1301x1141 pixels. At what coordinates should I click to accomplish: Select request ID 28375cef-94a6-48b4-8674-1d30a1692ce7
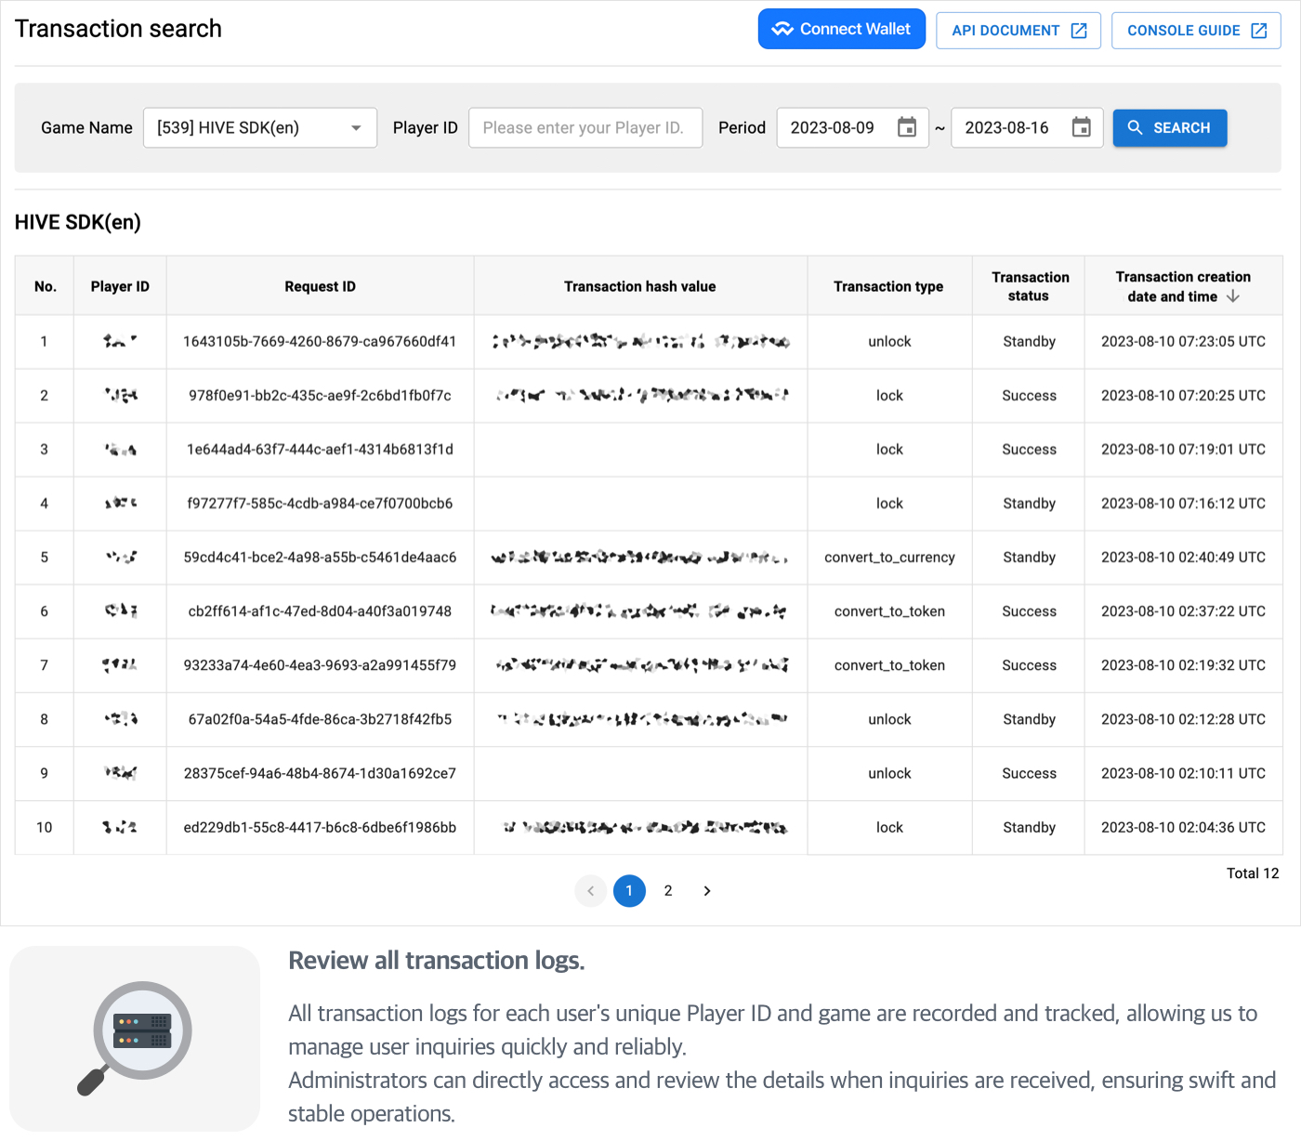pyautogui.click(x=320, y=772)
